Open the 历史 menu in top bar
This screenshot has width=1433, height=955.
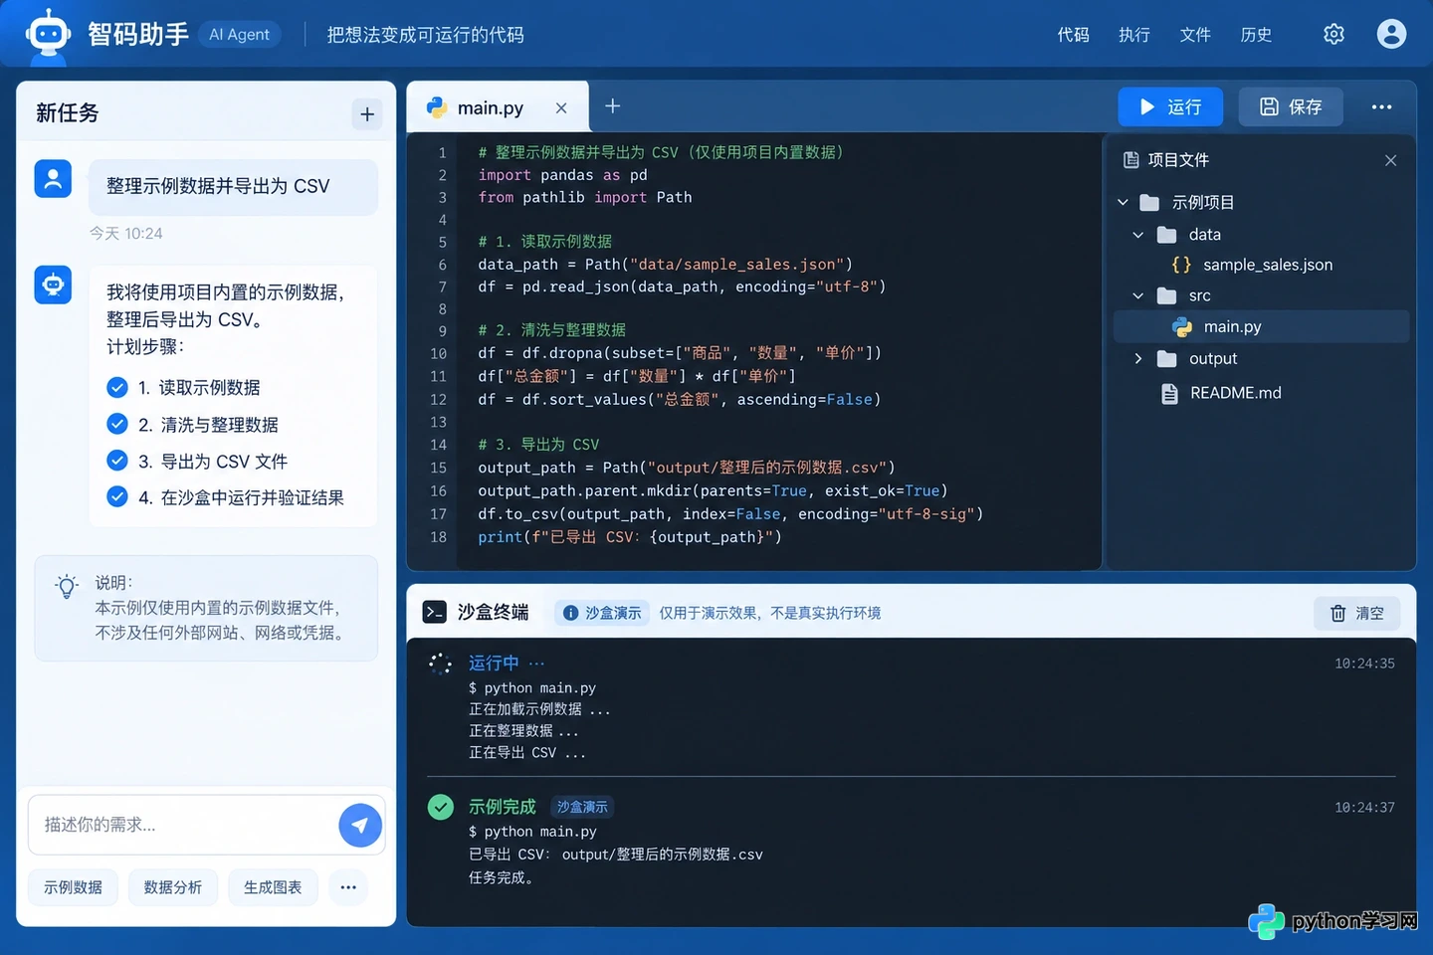pos(1256,35)
